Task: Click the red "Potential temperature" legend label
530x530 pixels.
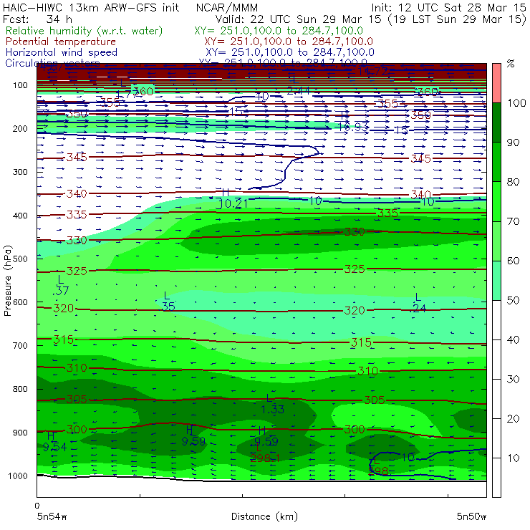Action: coord(61,42)
